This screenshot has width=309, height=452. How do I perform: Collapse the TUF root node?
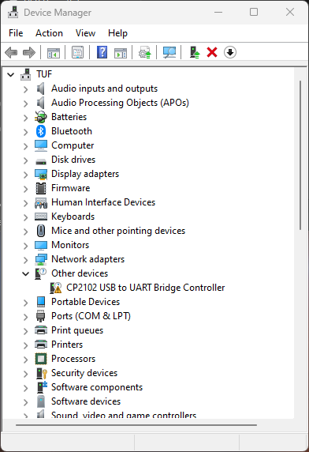coord(10,75)
